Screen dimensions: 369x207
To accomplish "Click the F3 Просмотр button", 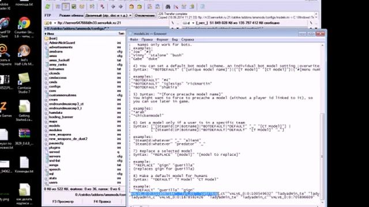I will (63, 202).
